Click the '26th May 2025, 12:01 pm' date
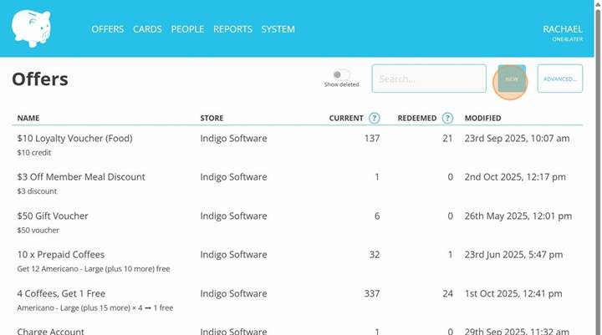Viewport: 602px width, 335px height. click(518, 216)
